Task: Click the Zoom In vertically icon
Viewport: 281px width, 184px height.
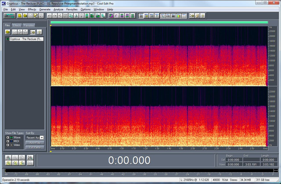Action: (x=30, y=158)
